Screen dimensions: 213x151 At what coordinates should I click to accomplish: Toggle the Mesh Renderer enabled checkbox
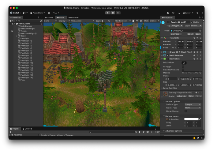tap(167, 55)
